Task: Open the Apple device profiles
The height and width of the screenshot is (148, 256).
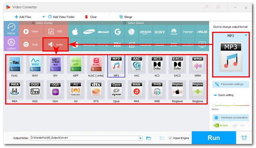Action: click(x=75, y=31)
